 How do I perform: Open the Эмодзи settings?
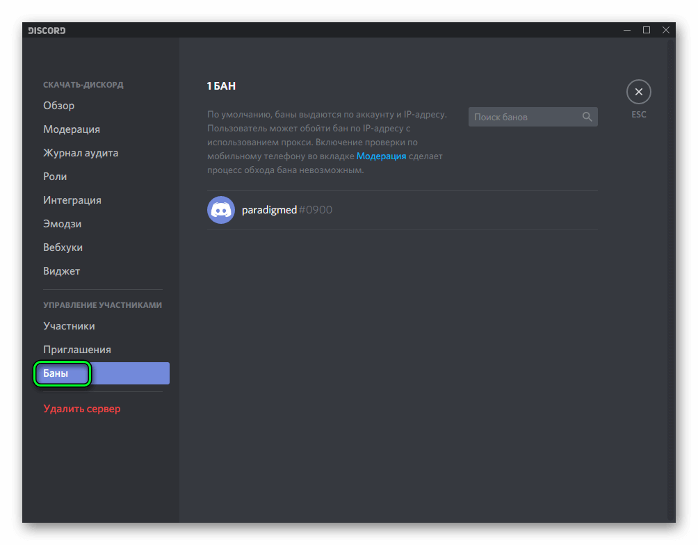click(62, 224)
